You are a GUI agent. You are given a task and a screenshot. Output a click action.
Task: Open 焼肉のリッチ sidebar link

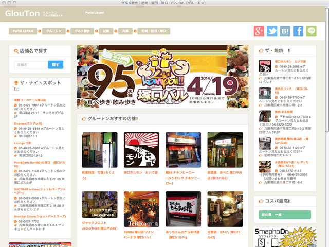tap(291, 91)
